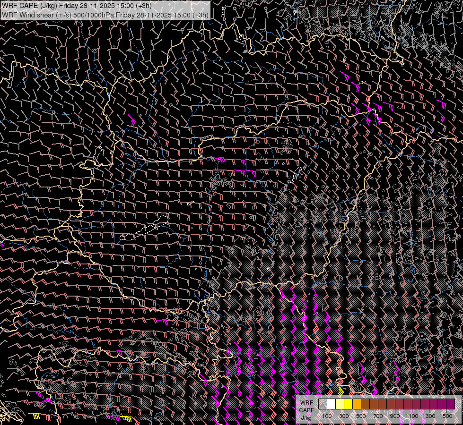The width and height of the screenshot is (463, 425).
Task: Pick the bright yellow CAPE legend swatch
Action: pos(348,404)
